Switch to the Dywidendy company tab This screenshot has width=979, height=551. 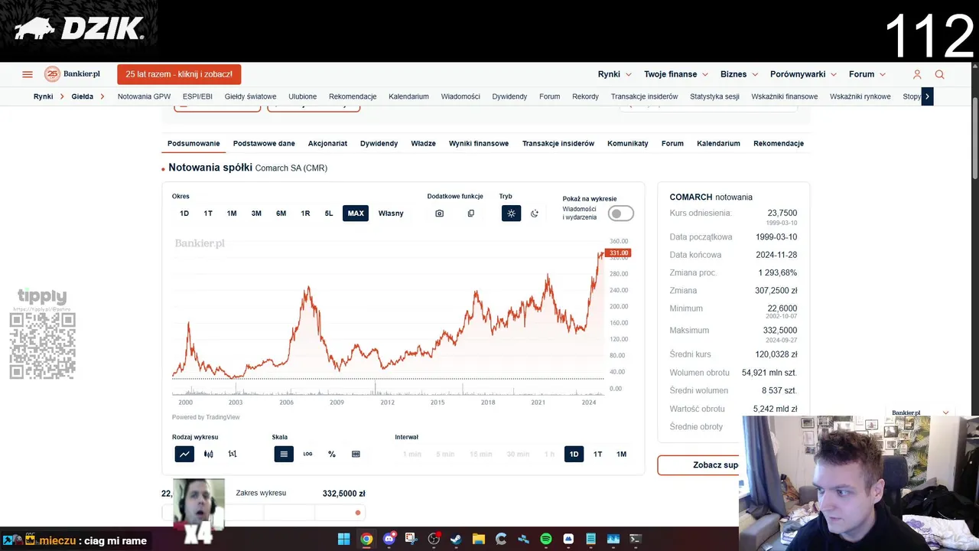click(379, 143)
